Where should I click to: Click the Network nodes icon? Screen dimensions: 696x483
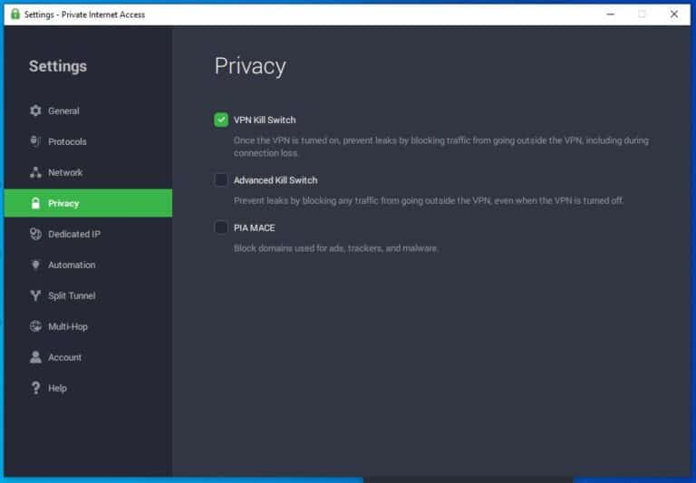(x=35, y=172)
